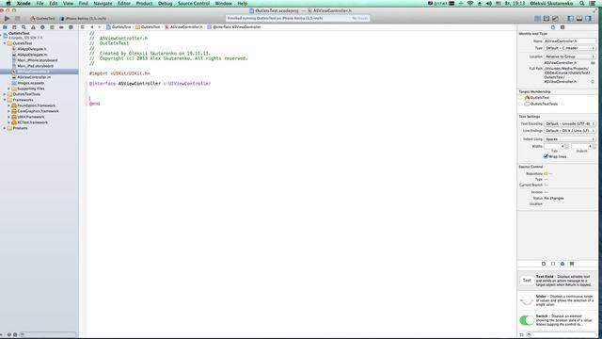Toggle the Debug area pane
602x339 pixels.
pos(579,18)
